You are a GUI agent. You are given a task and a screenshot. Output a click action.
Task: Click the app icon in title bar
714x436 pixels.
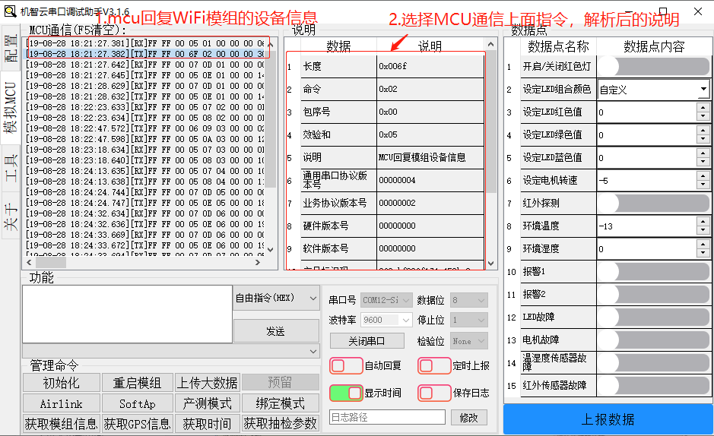[x=10, y=11]
